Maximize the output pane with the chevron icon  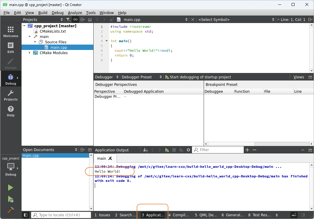(x=303, y=150)
